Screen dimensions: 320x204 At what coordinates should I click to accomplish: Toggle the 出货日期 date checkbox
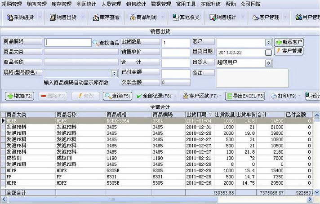coord(268,53)
